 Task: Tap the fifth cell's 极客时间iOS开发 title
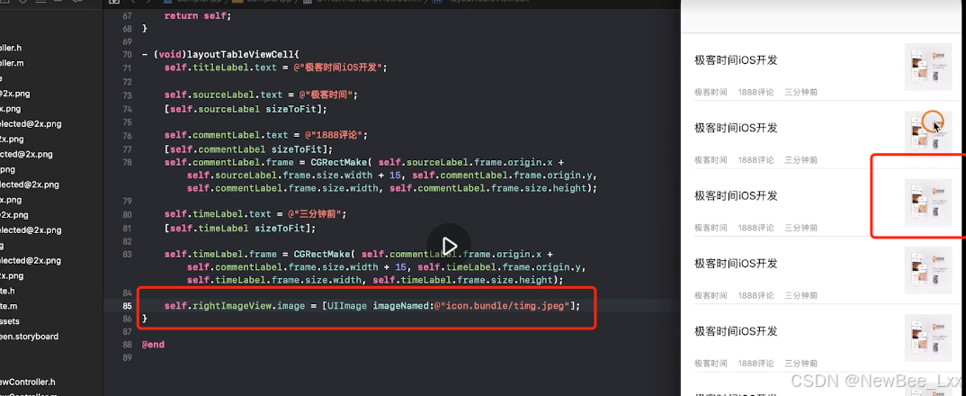pyautogui.click(x=736, y=331)
